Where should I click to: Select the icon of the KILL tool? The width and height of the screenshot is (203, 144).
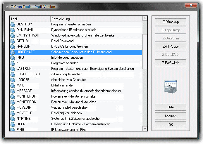[13, 63]
